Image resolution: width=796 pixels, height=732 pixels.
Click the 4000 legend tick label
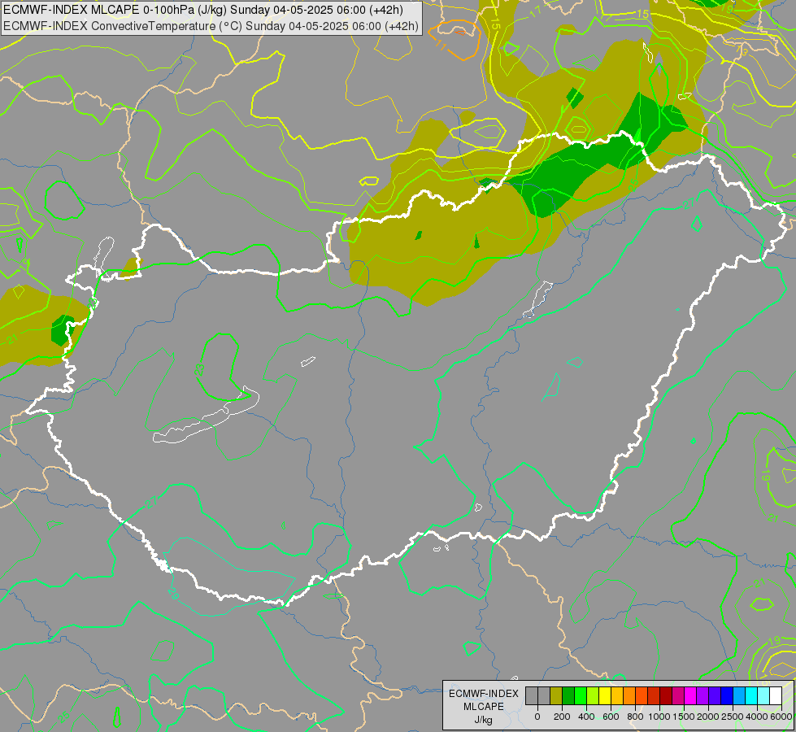pos(757,717)
